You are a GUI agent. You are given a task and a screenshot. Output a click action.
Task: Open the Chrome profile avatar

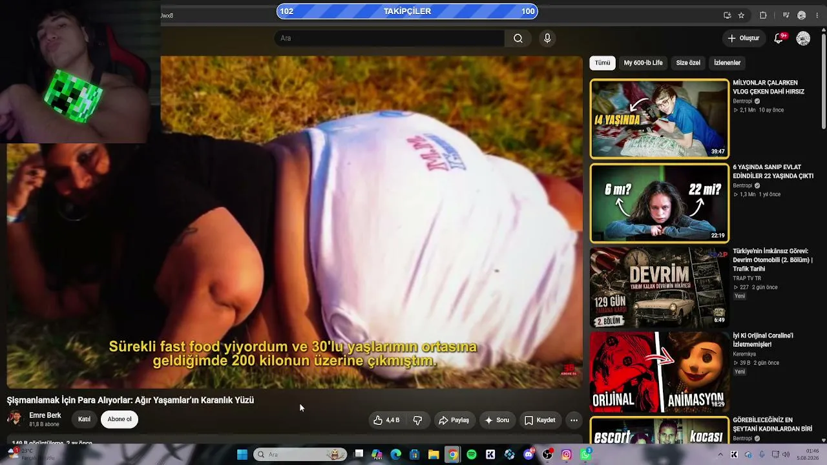pos(802,15)
